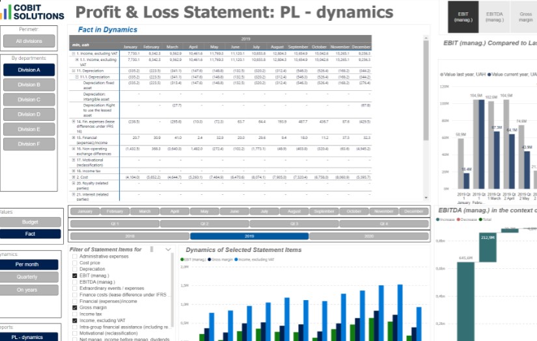Select Division B department
This screenshot has width=537, height=341.
pyautogui.click(x=29, y=84)
